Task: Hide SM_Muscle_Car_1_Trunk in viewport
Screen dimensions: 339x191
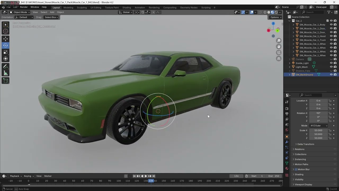Action: click(331, 40)
